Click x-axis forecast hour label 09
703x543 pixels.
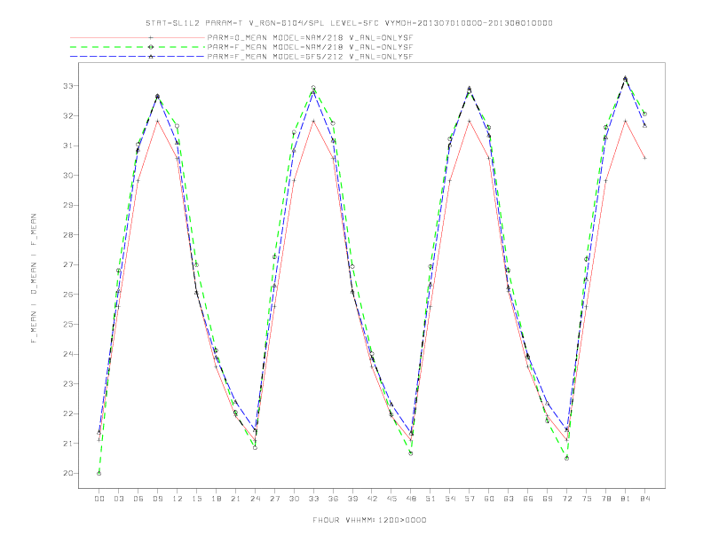point(157,499)
